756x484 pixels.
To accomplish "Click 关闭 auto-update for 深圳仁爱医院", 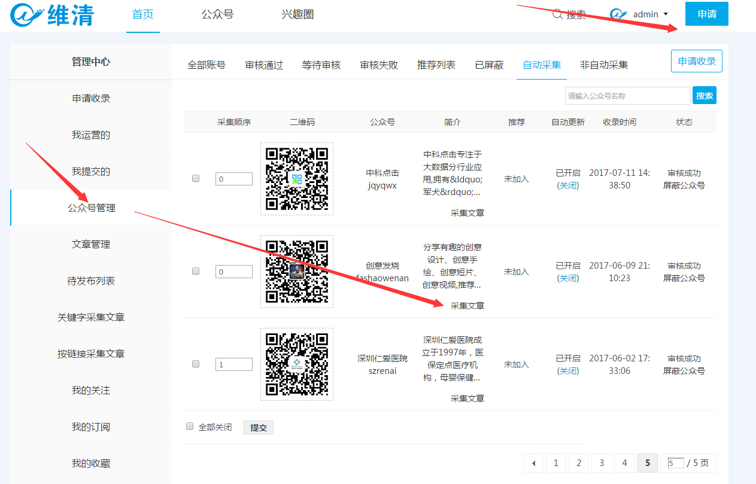I will tap(568, 371).
